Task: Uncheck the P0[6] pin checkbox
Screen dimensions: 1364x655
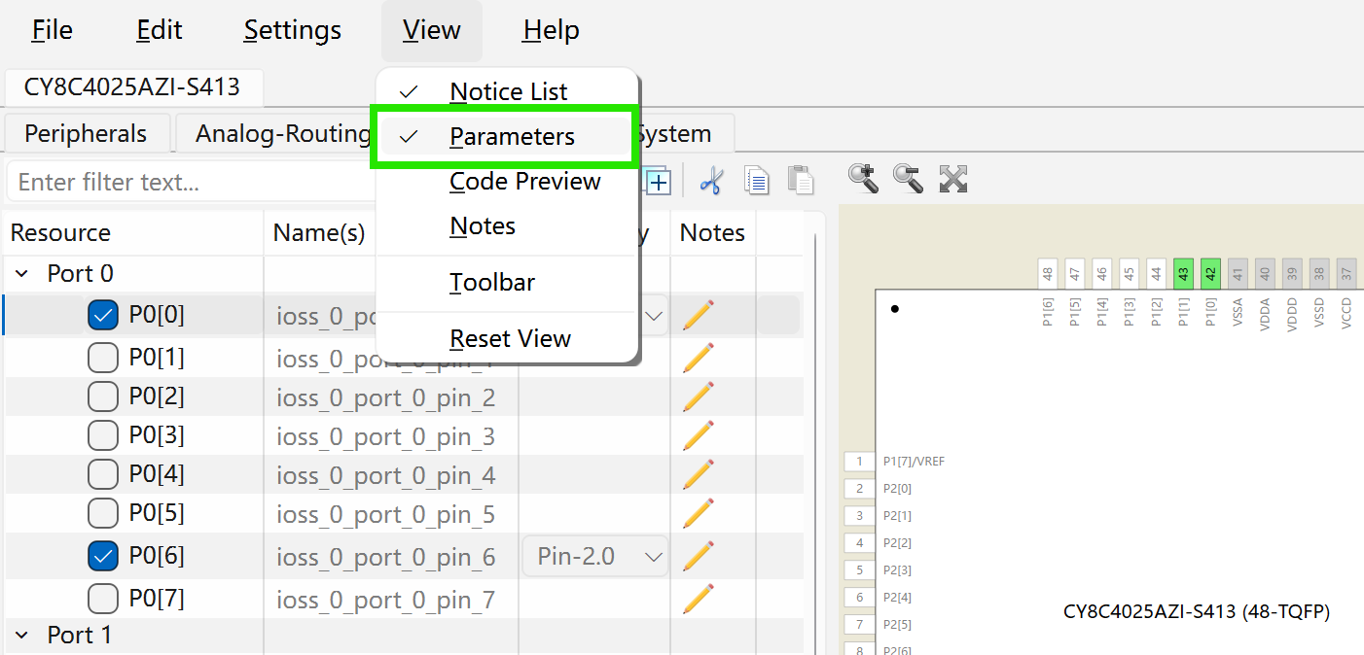Action: click(x=103, y=556)
